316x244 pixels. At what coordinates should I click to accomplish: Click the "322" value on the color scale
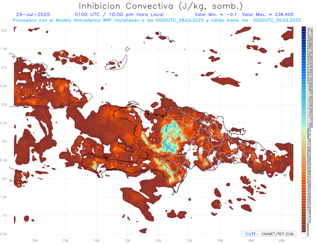click(310, 29)
